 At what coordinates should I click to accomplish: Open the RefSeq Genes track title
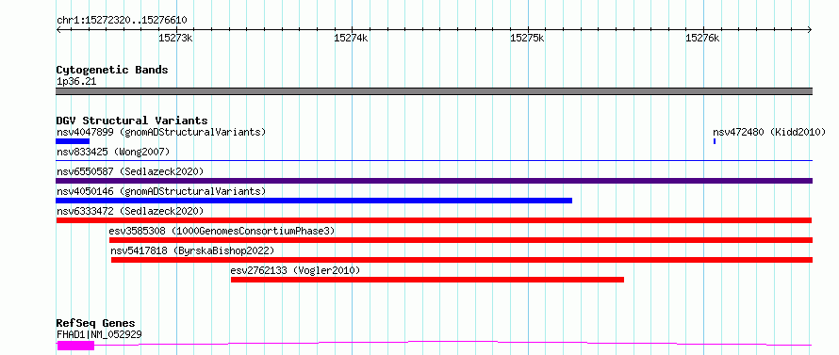click(96, 324)
